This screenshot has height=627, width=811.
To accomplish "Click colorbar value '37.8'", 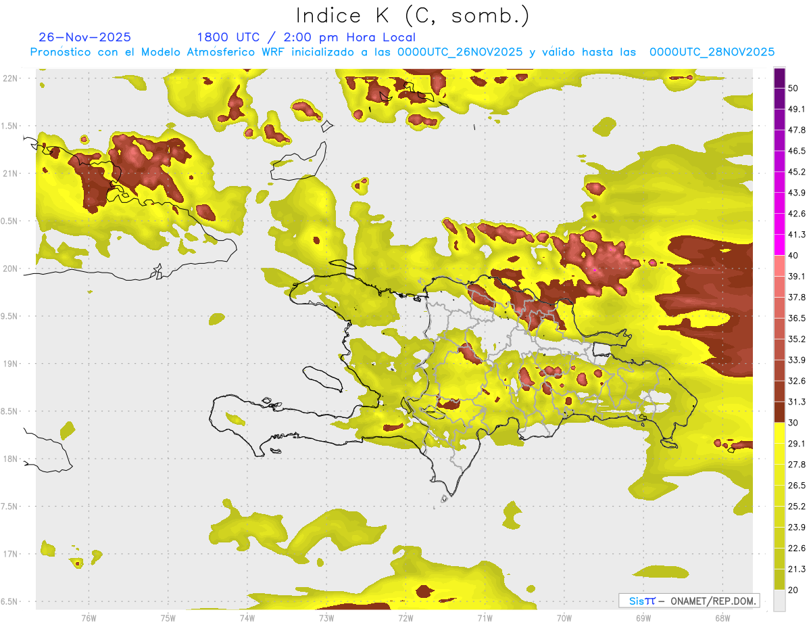I will point(797,297).
